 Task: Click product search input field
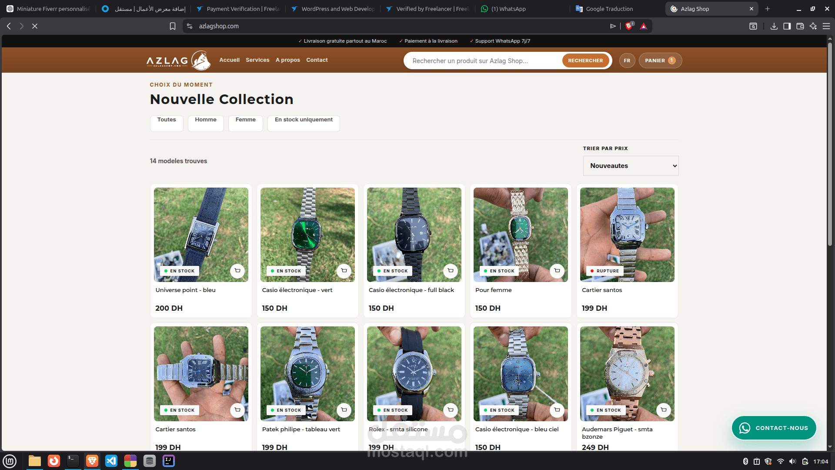(485, 61)
